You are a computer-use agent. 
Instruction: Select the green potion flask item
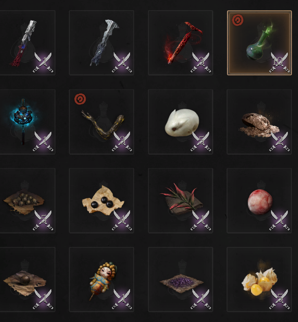pos(259,43)
